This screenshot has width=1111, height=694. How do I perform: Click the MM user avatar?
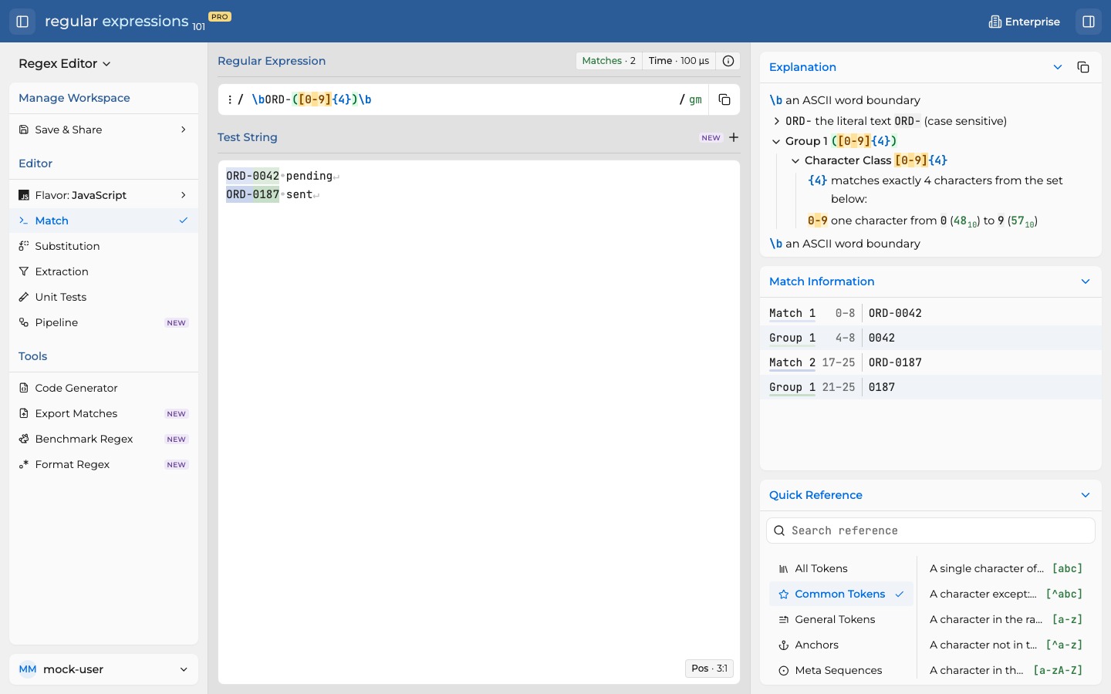28,669
